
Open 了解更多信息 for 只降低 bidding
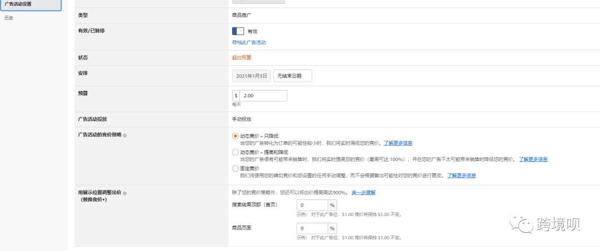pos(398,143)
